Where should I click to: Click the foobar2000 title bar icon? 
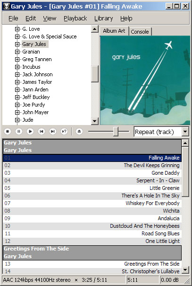pos(7,6)
